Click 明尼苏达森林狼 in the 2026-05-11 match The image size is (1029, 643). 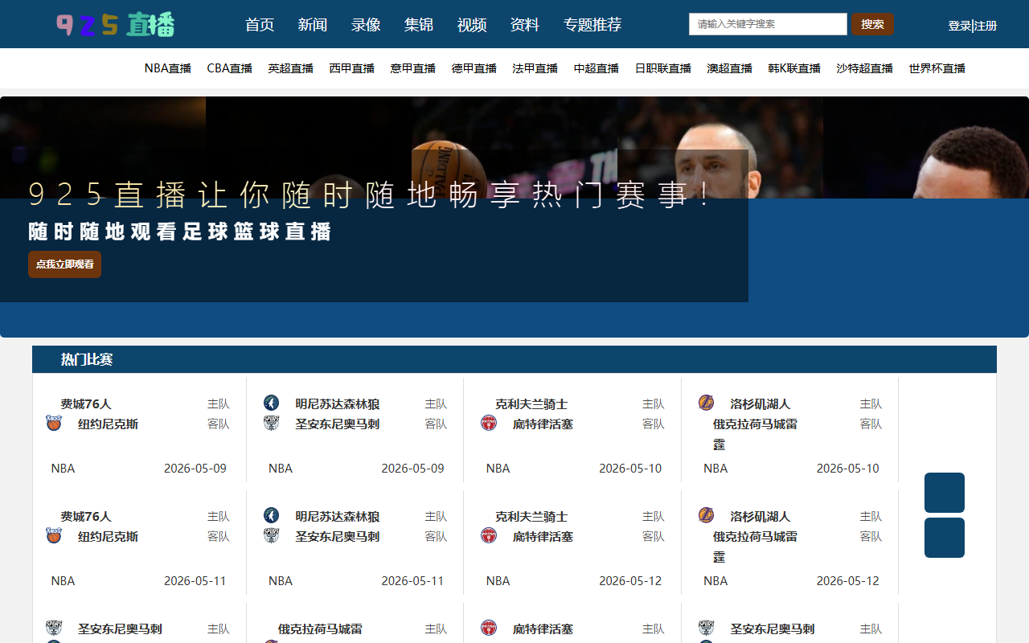click(x=338, y=516)
